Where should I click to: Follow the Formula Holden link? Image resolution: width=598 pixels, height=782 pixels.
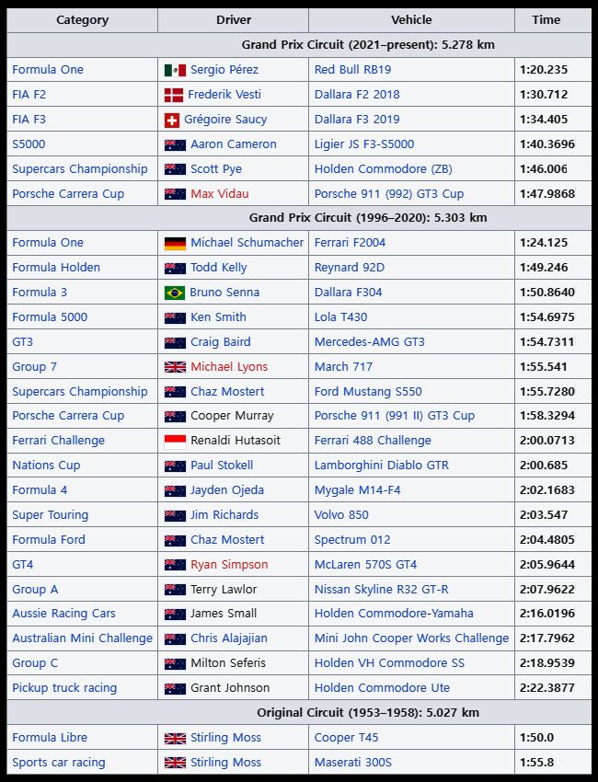click(56, 268)
